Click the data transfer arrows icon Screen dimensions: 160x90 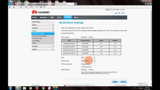click(119, 13)
